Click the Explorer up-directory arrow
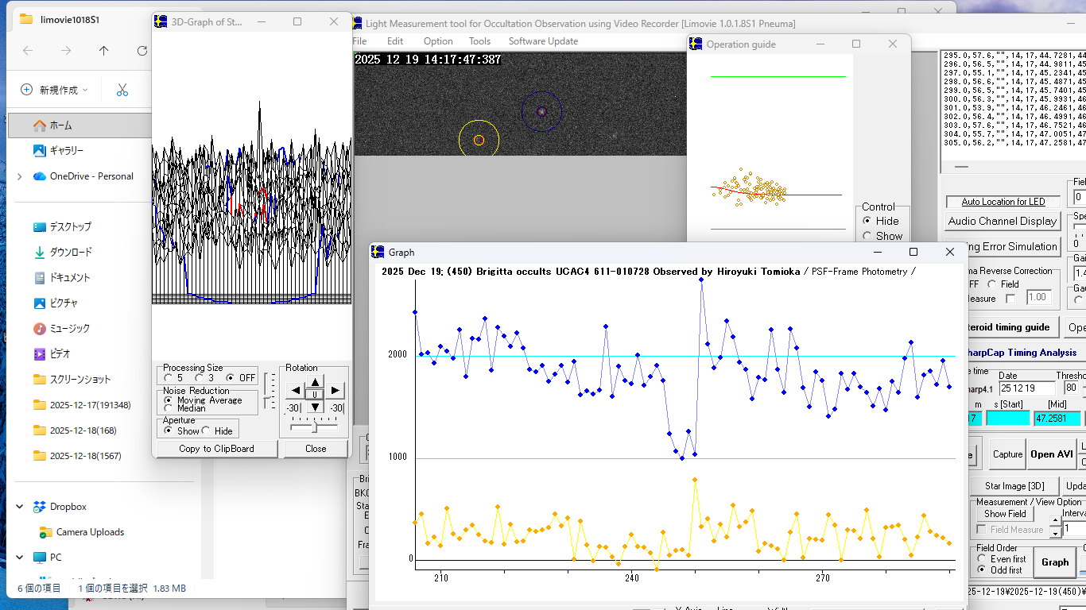The width and height of the screenshot is (1086, 610). pos(104,51)
